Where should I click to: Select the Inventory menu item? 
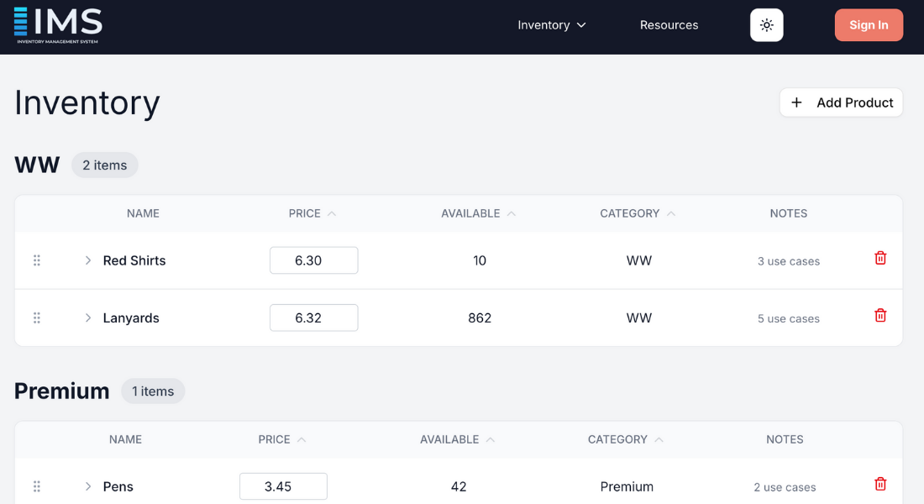pos(543,24)
